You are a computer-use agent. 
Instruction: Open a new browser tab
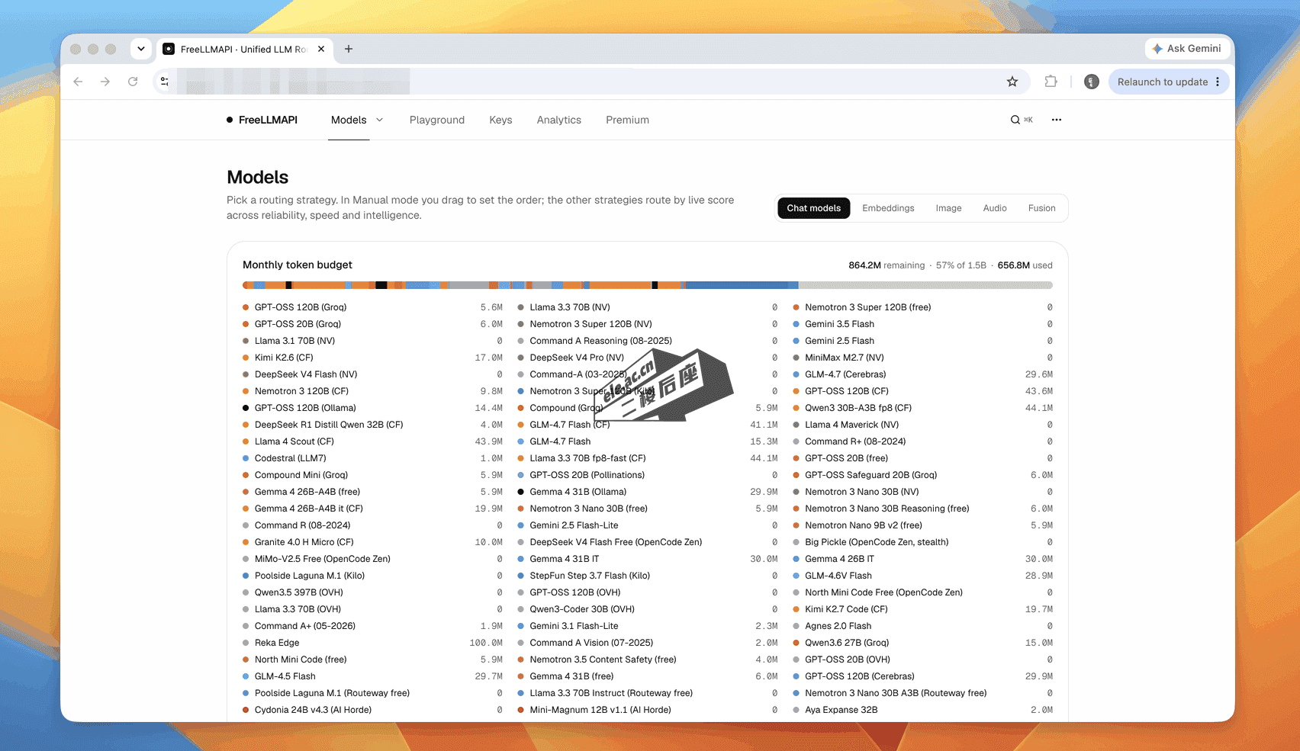349,49
